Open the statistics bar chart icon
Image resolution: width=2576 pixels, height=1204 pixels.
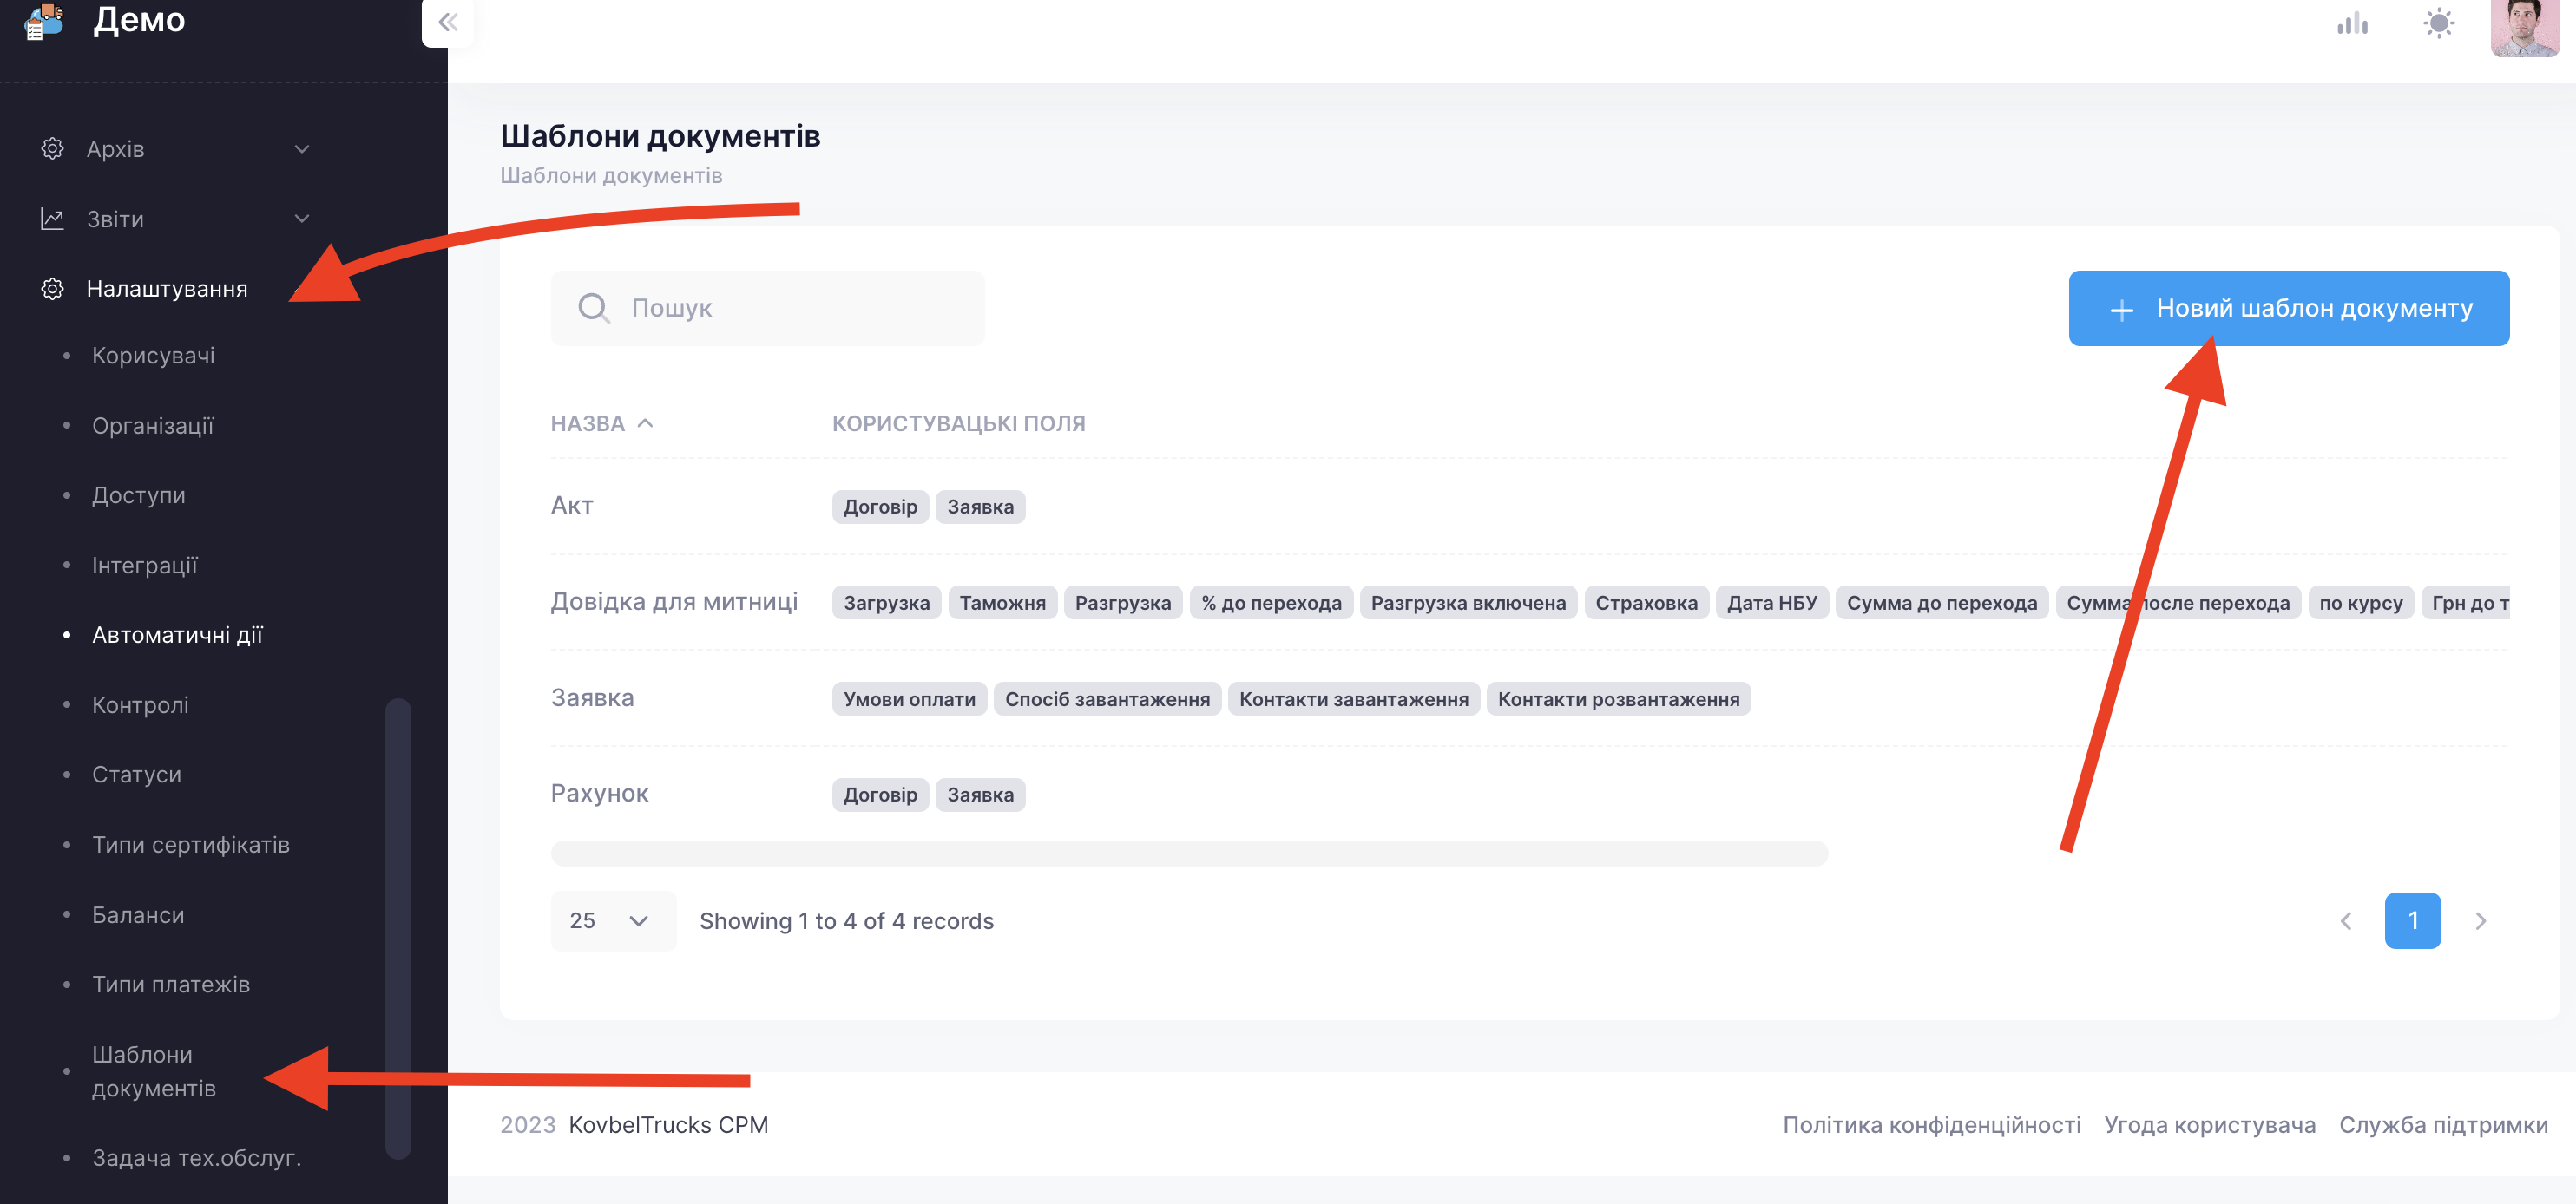[x=2352, y=23]
